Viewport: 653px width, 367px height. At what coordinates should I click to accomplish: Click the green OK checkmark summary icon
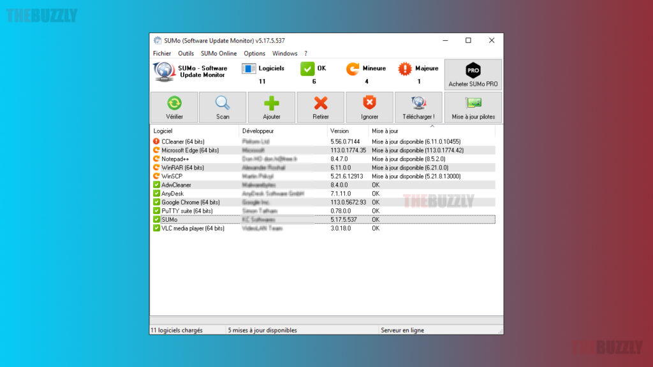point(307,69)
